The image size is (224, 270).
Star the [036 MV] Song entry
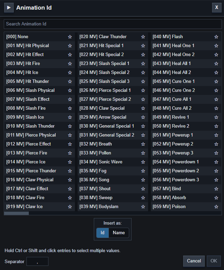(x=143, y=180)
